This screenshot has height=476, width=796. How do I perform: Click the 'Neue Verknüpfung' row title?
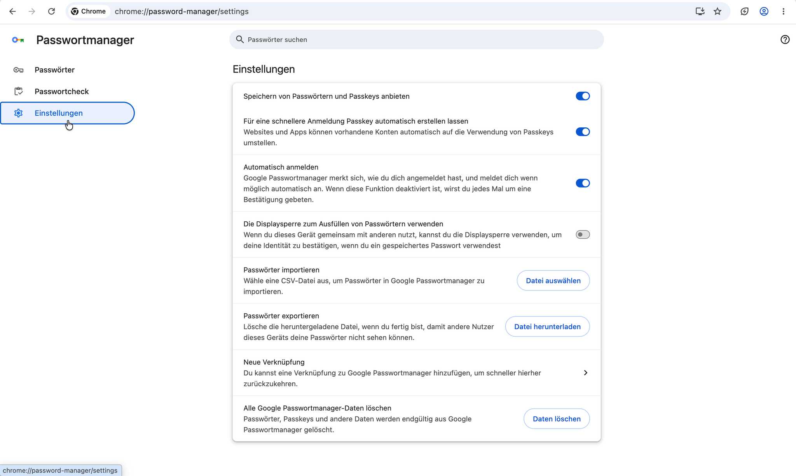click(x=274, y=362)
